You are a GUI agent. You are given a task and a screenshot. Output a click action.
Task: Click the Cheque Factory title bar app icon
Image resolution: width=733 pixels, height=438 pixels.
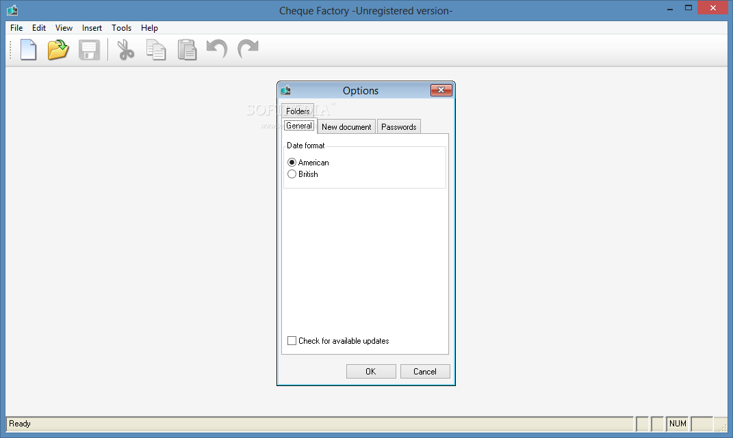pyautogui.click(x=12, y=10)
